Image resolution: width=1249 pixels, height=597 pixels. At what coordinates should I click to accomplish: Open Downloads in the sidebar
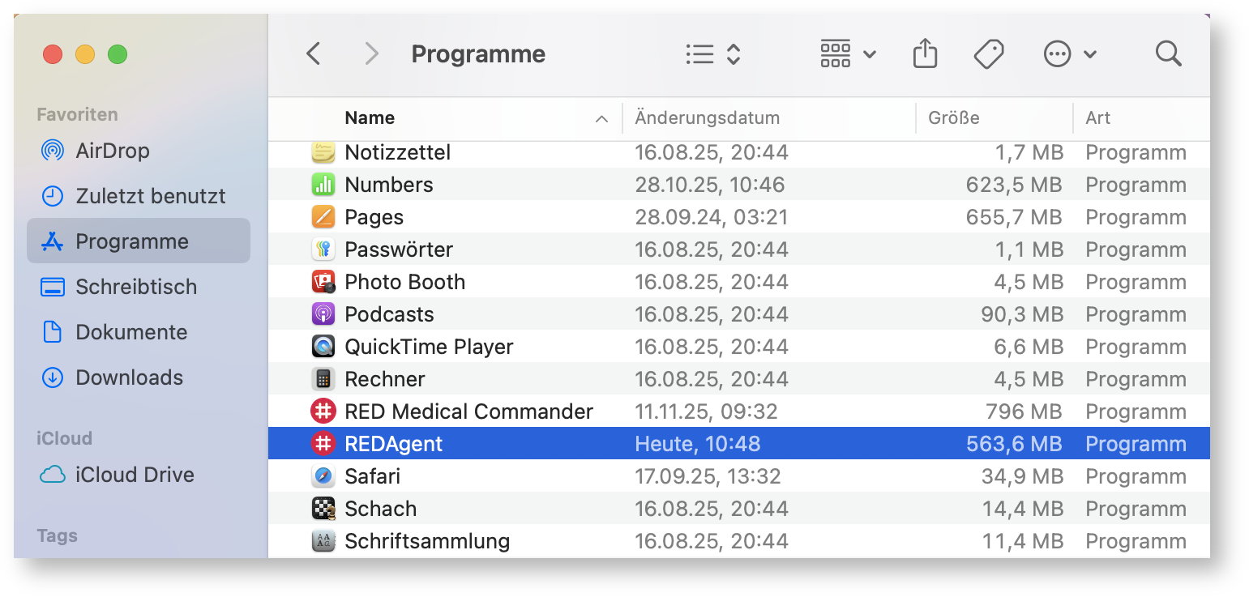pyautogui.click(x=129, y=377)
